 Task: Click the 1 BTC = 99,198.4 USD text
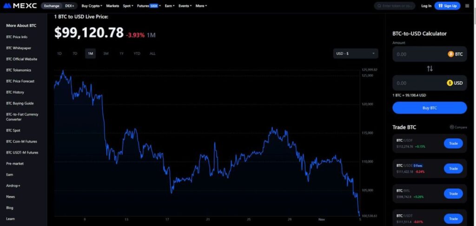409,95
